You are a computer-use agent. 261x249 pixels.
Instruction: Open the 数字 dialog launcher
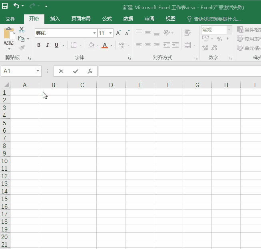pos(231,58)
